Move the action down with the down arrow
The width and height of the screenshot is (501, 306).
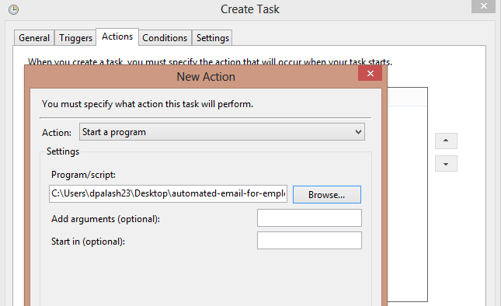point(446,164)
